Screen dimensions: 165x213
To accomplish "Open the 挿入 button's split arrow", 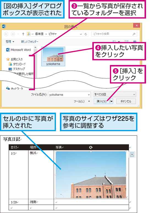I will pyautogui.click(x=111, y=101).
